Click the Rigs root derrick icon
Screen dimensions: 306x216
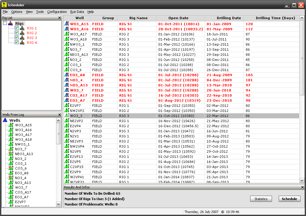pos(11,23)
